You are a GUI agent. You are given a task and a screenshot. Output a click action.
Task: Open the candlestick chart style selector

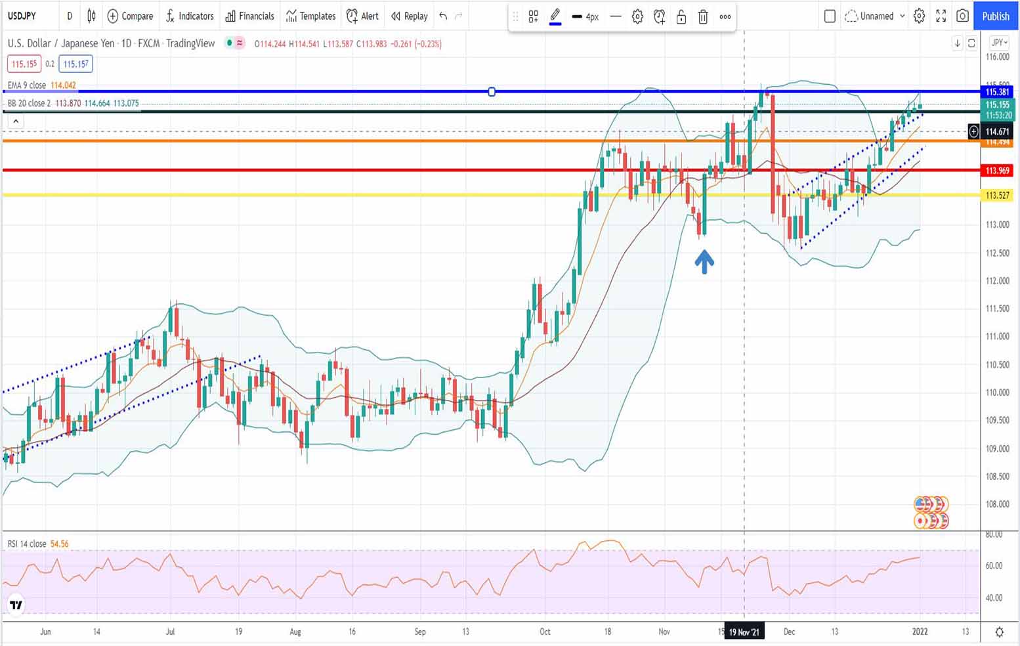92,16
